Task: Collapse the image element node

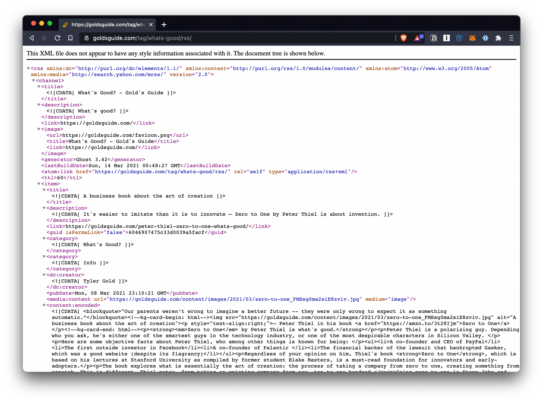Action: pos(39,129)
